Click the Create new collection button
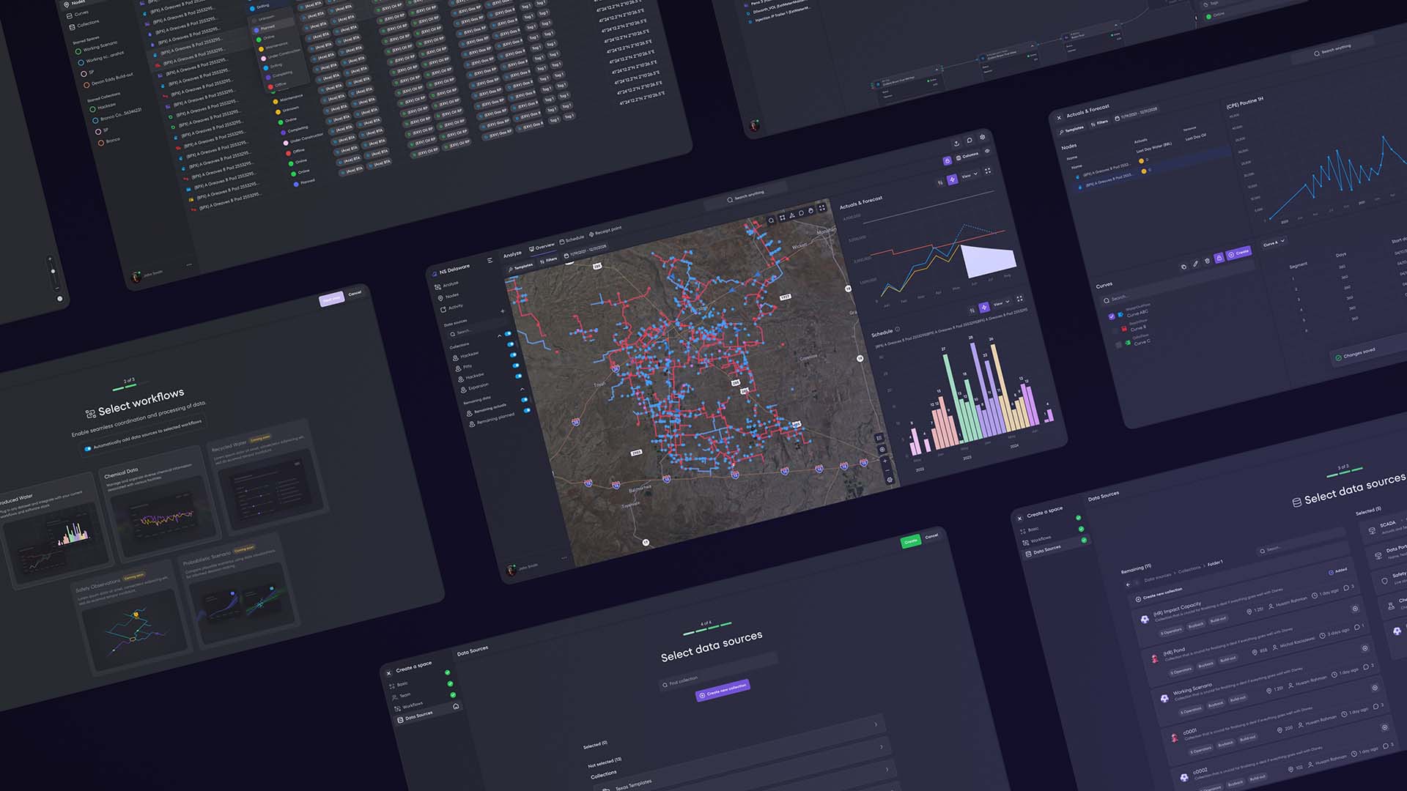The height and width of the screenshot is (791, 1407). [x=723, y=690]
